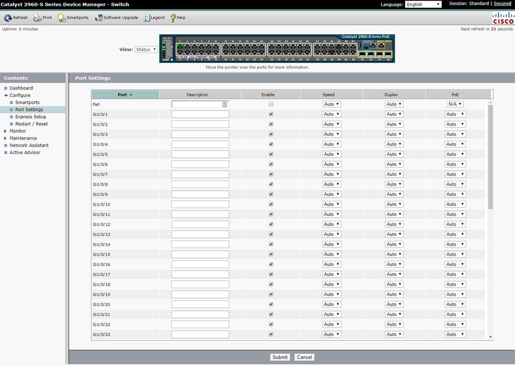Viewport: 515px width, 366px height.
Task: Click the Print toolbar icon
Action: (38, 18)
